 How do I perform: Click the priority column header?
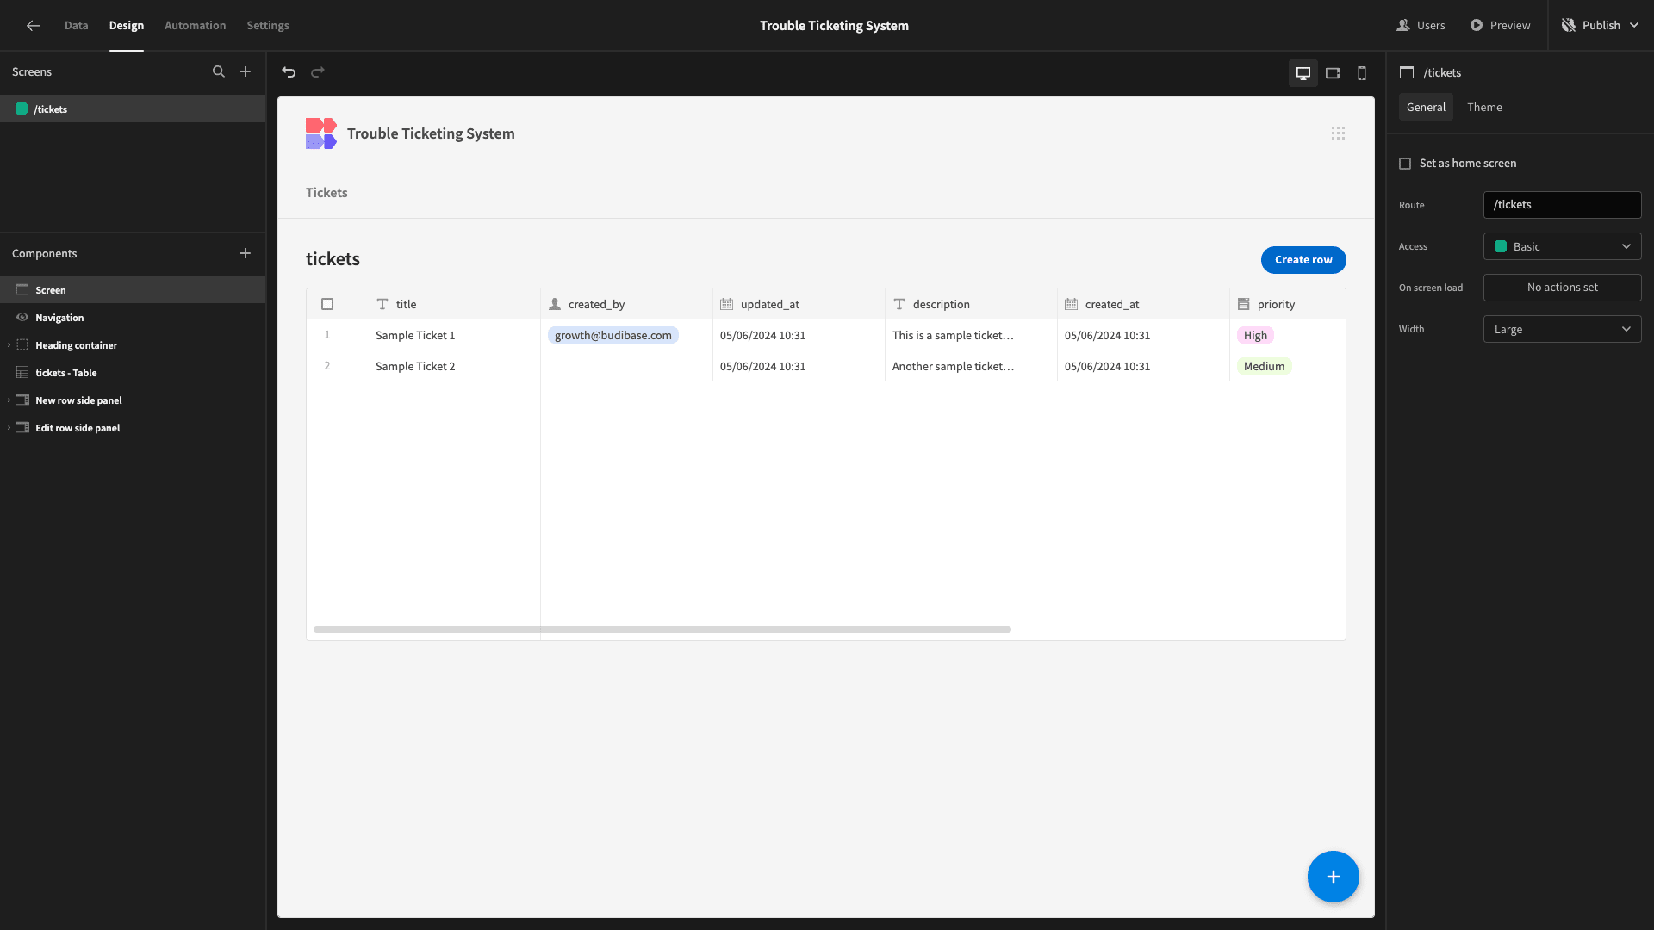(x=1287, y=304)
